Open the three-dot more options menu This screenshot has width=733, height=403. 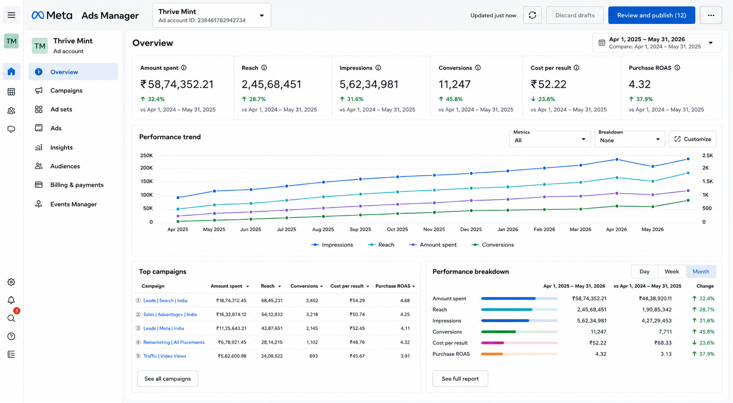pos(711,15)
